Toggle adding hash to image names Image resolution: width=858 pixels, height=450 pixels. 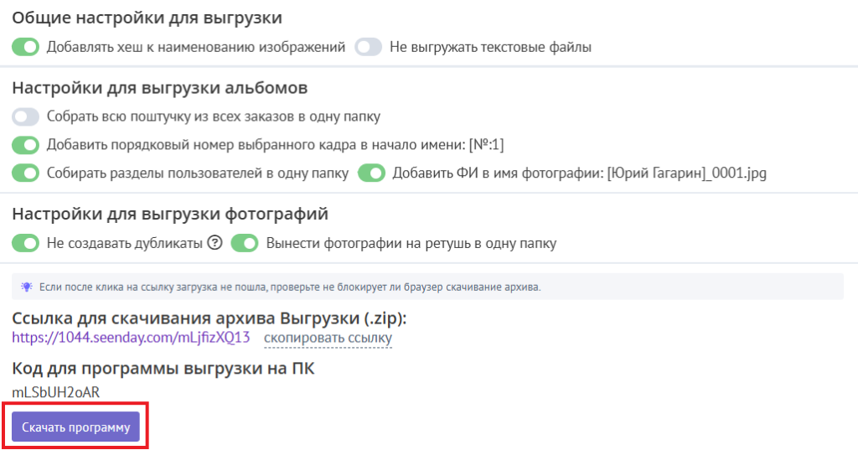26,47
